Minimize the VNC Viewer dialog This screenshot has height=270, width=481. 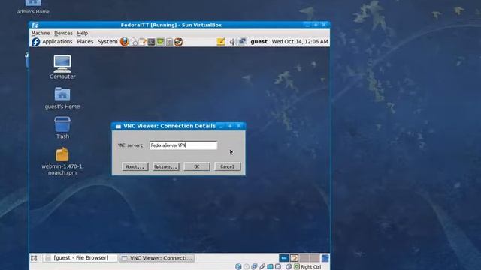tap(221, 126)
